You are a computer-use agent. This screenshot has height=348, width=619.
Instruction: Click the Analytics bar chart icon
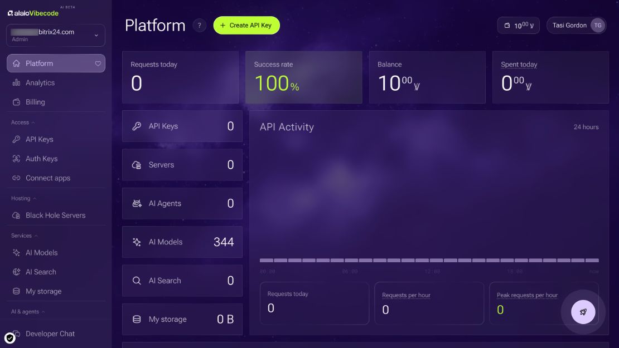16,82
